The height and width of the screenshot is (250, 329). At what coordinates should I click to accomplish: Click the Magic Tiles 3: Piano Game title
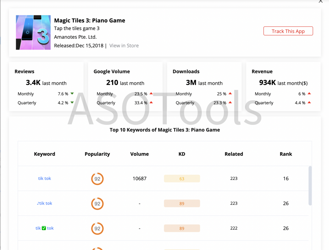(x=90, y=20)
